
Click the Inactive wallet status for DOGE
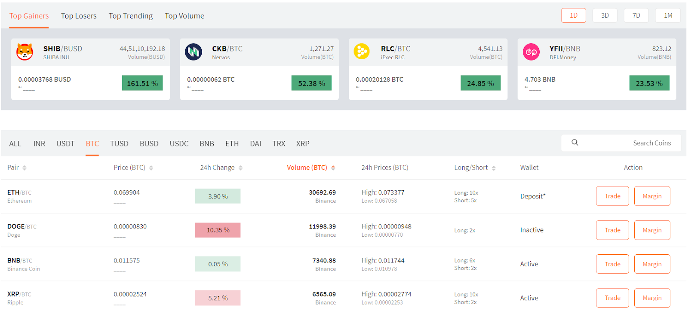pyautogui.click(x=532, y=230)
